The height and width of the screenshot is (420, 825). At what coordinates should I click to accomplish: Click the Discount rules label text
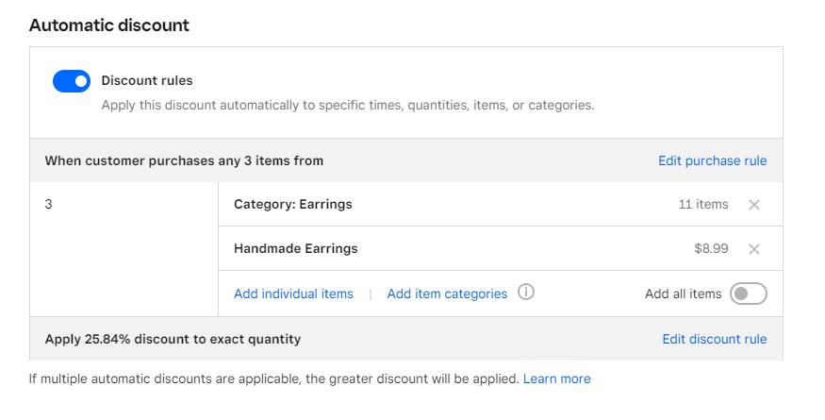point(147,80)
